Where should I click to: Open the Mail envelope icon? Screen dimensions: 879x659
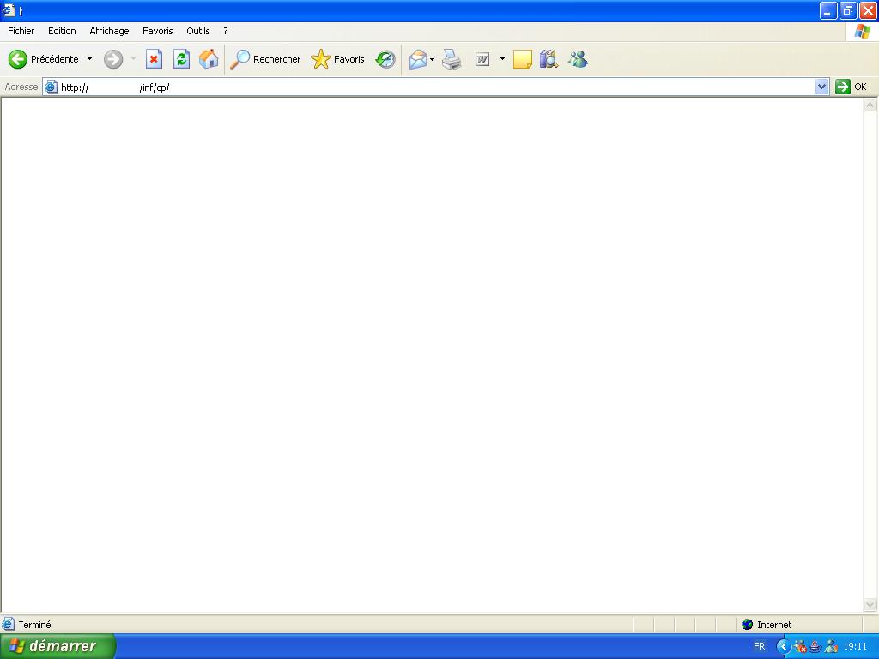(418, 59)
